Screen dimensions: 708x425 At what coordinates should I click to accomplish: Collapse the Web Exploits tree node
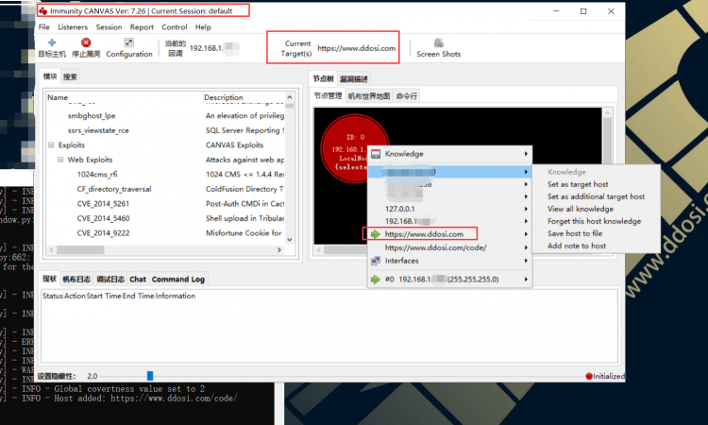tap(60, 160)
